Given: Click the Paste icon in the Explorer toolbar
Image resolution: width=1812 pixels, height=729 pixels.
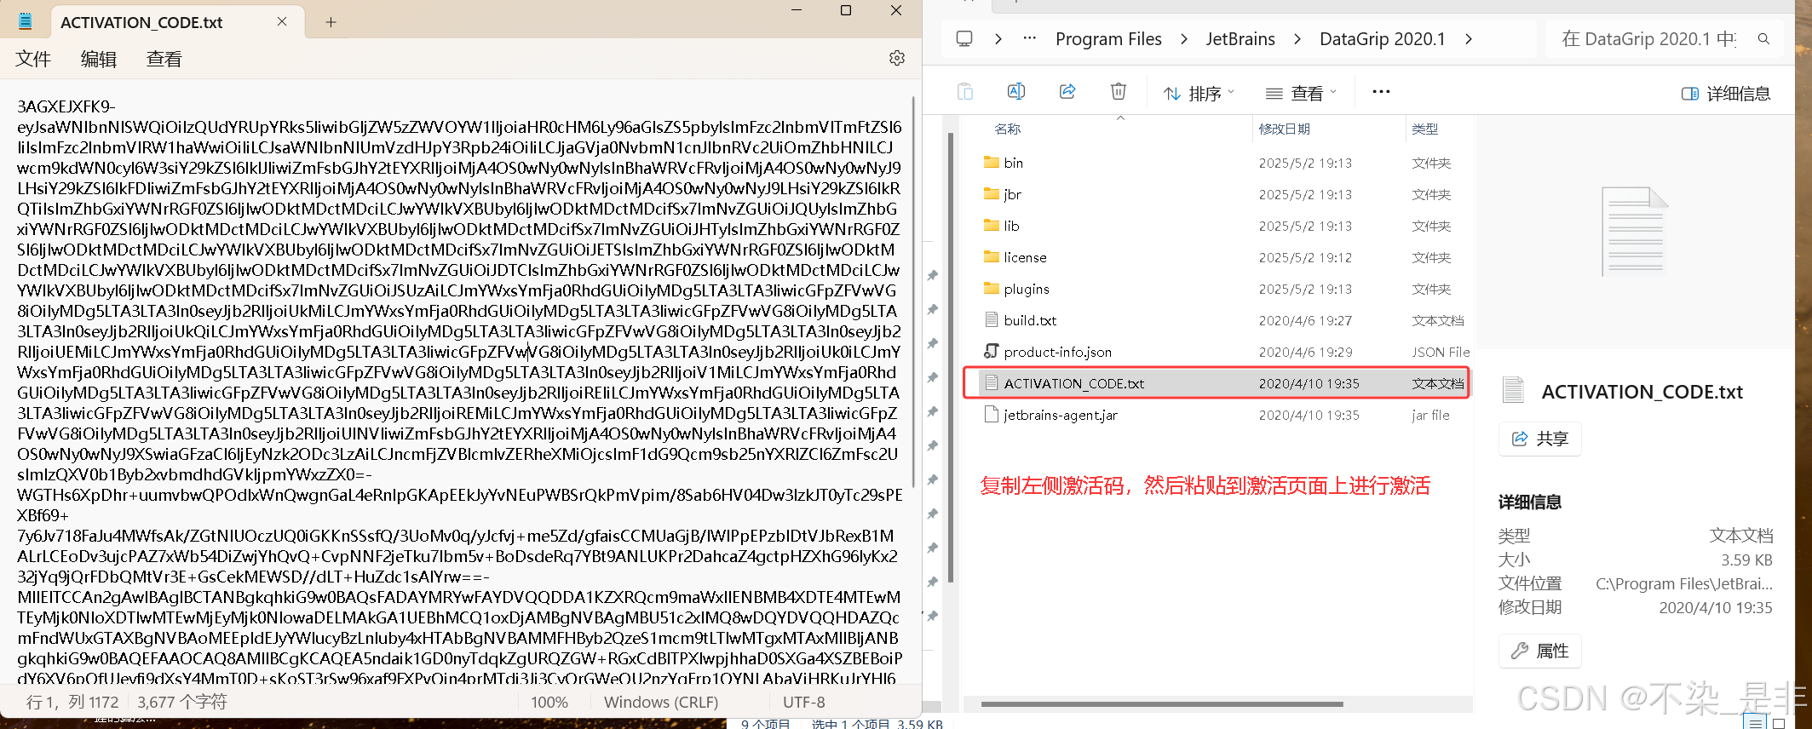Looking at the screenshot, I should (x=965, y=92).
